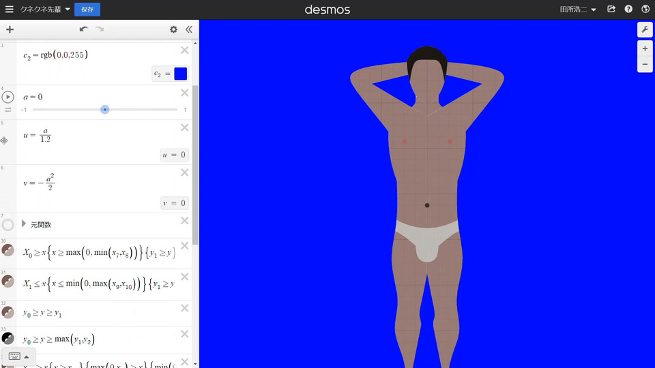Click the v = 0 value readout
This screenshot has height=368, width=655.
(x=175, y=203)
